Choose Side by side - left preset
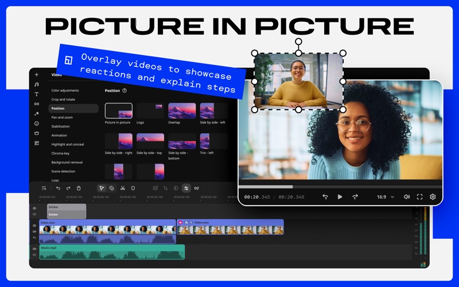Screen dimensions: 459x287 [213, 111]
